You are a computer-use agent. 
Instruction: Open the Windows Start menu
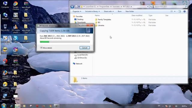4,106
